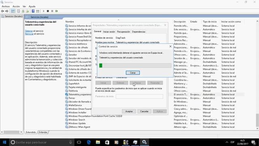Open the Archivo menu

pyautogui.click(x=6, y=6)
